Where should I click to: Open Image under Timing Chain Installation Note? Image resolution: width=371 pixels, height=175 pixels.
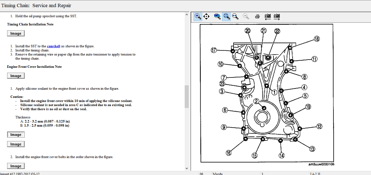[16, 33]
